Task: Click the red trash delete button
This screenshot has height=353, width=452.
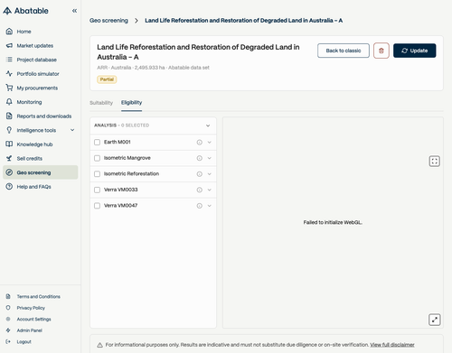Action: coord(381,51)
